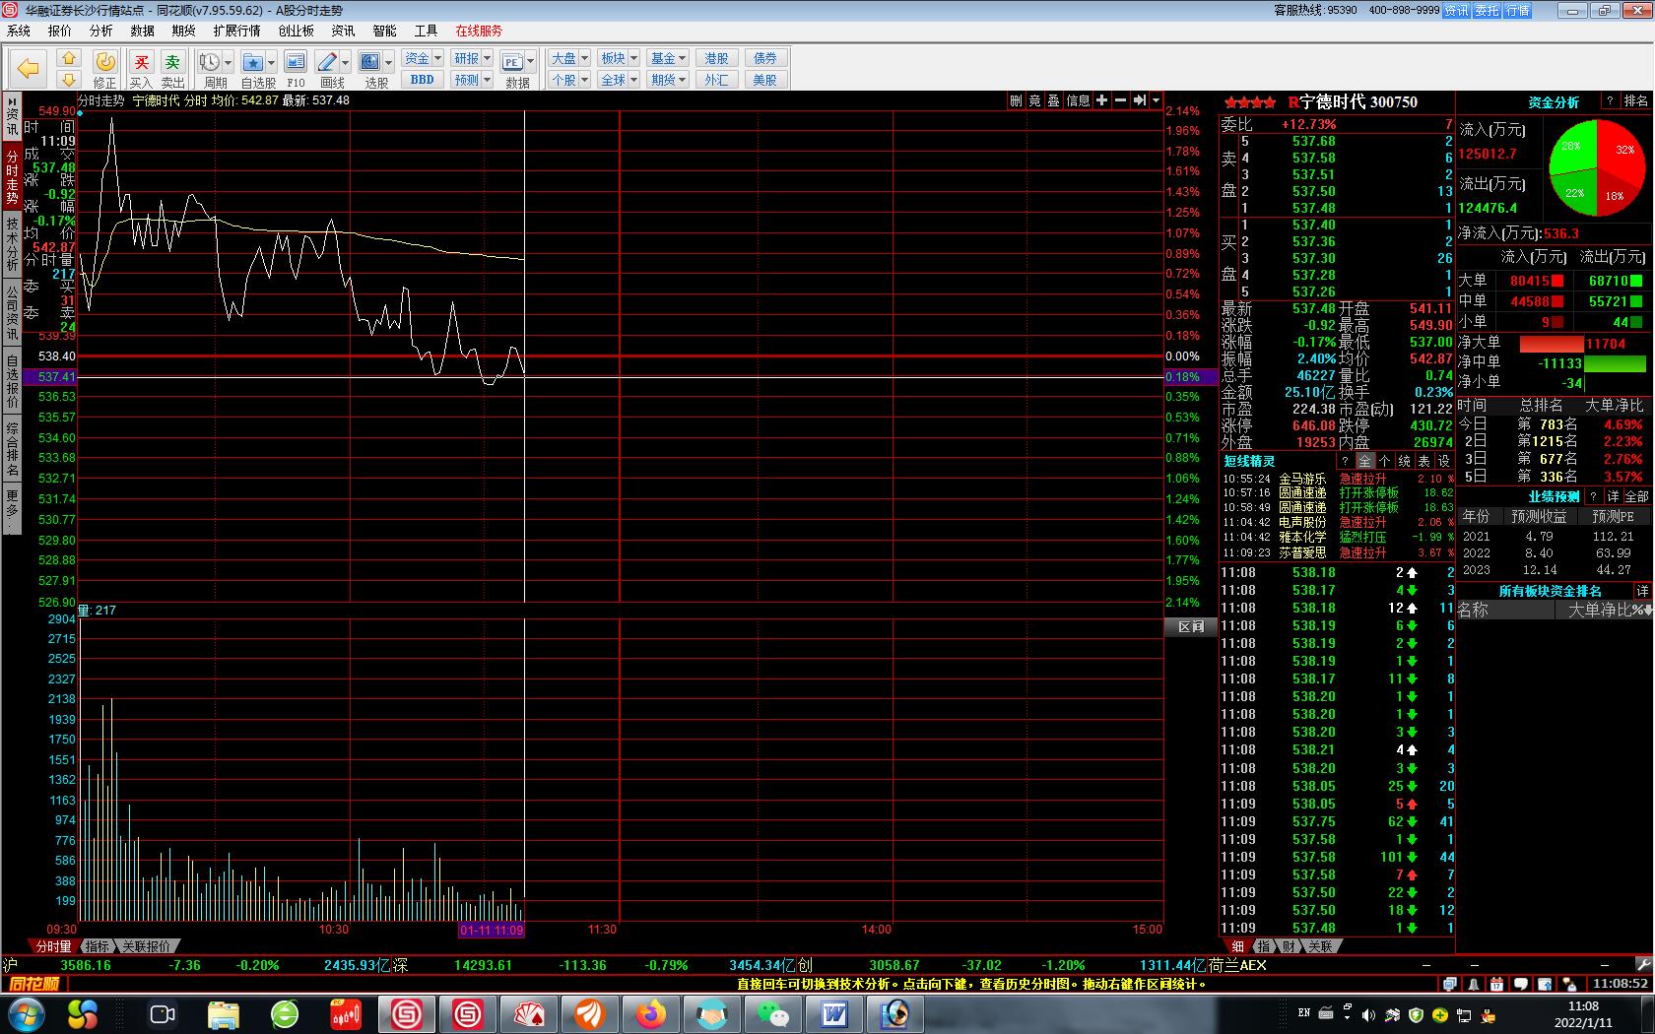Image resolution: width=1655 pixels, height=1034 pixels.
Task: Click the 港股 button
Action: click(716, 58)
